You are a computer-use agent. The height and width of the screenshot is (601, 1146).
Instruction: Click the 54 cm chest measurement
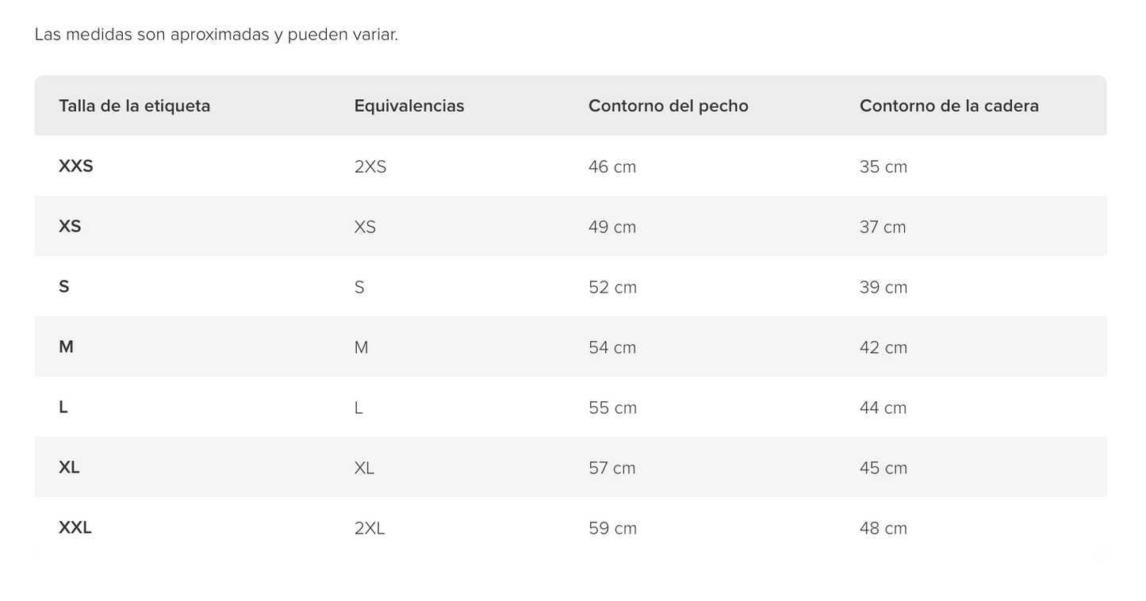coord(611,347)
